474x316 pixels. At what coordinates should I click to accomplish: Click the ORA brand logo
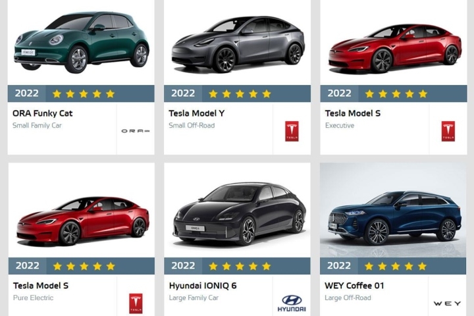click(136, 131)
